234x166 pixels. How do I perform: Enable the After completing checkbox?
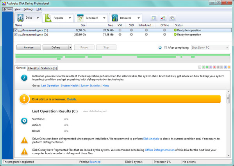tap(165, 48)
